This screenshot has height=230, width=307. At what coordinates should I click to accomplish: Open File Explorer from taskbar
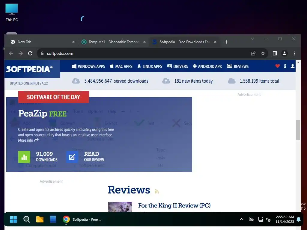pyautogui.click(x=40, y=220)
